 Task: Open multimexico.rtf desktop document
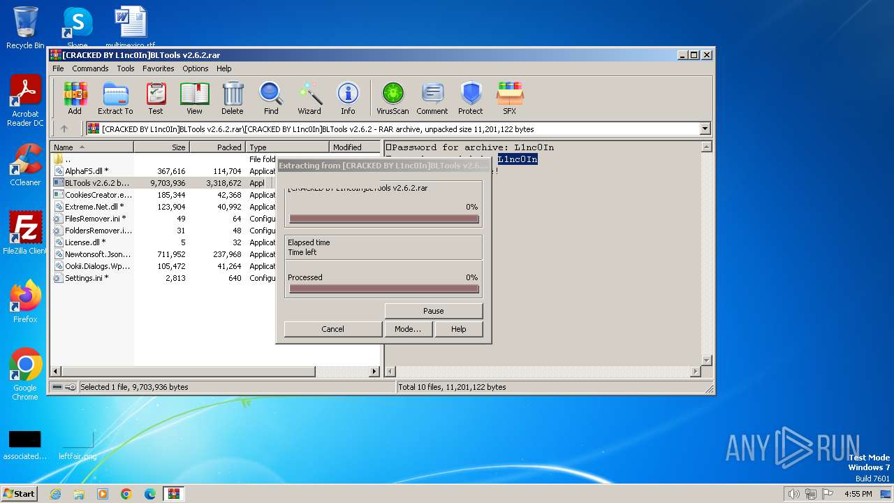[131, 27]
